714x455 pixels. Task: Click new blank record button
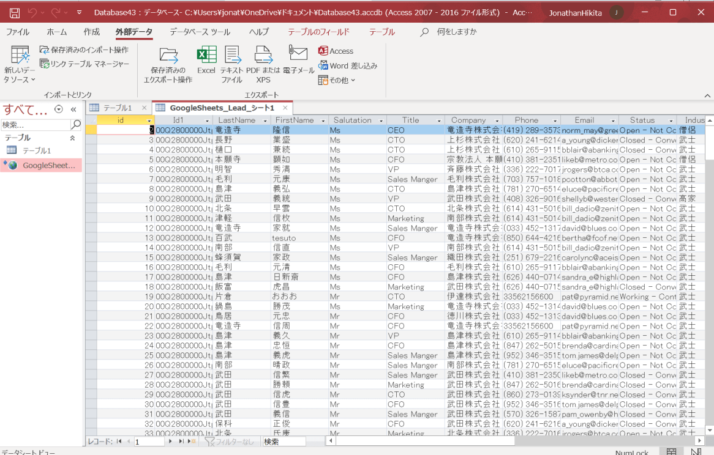(x=191, y=442)
